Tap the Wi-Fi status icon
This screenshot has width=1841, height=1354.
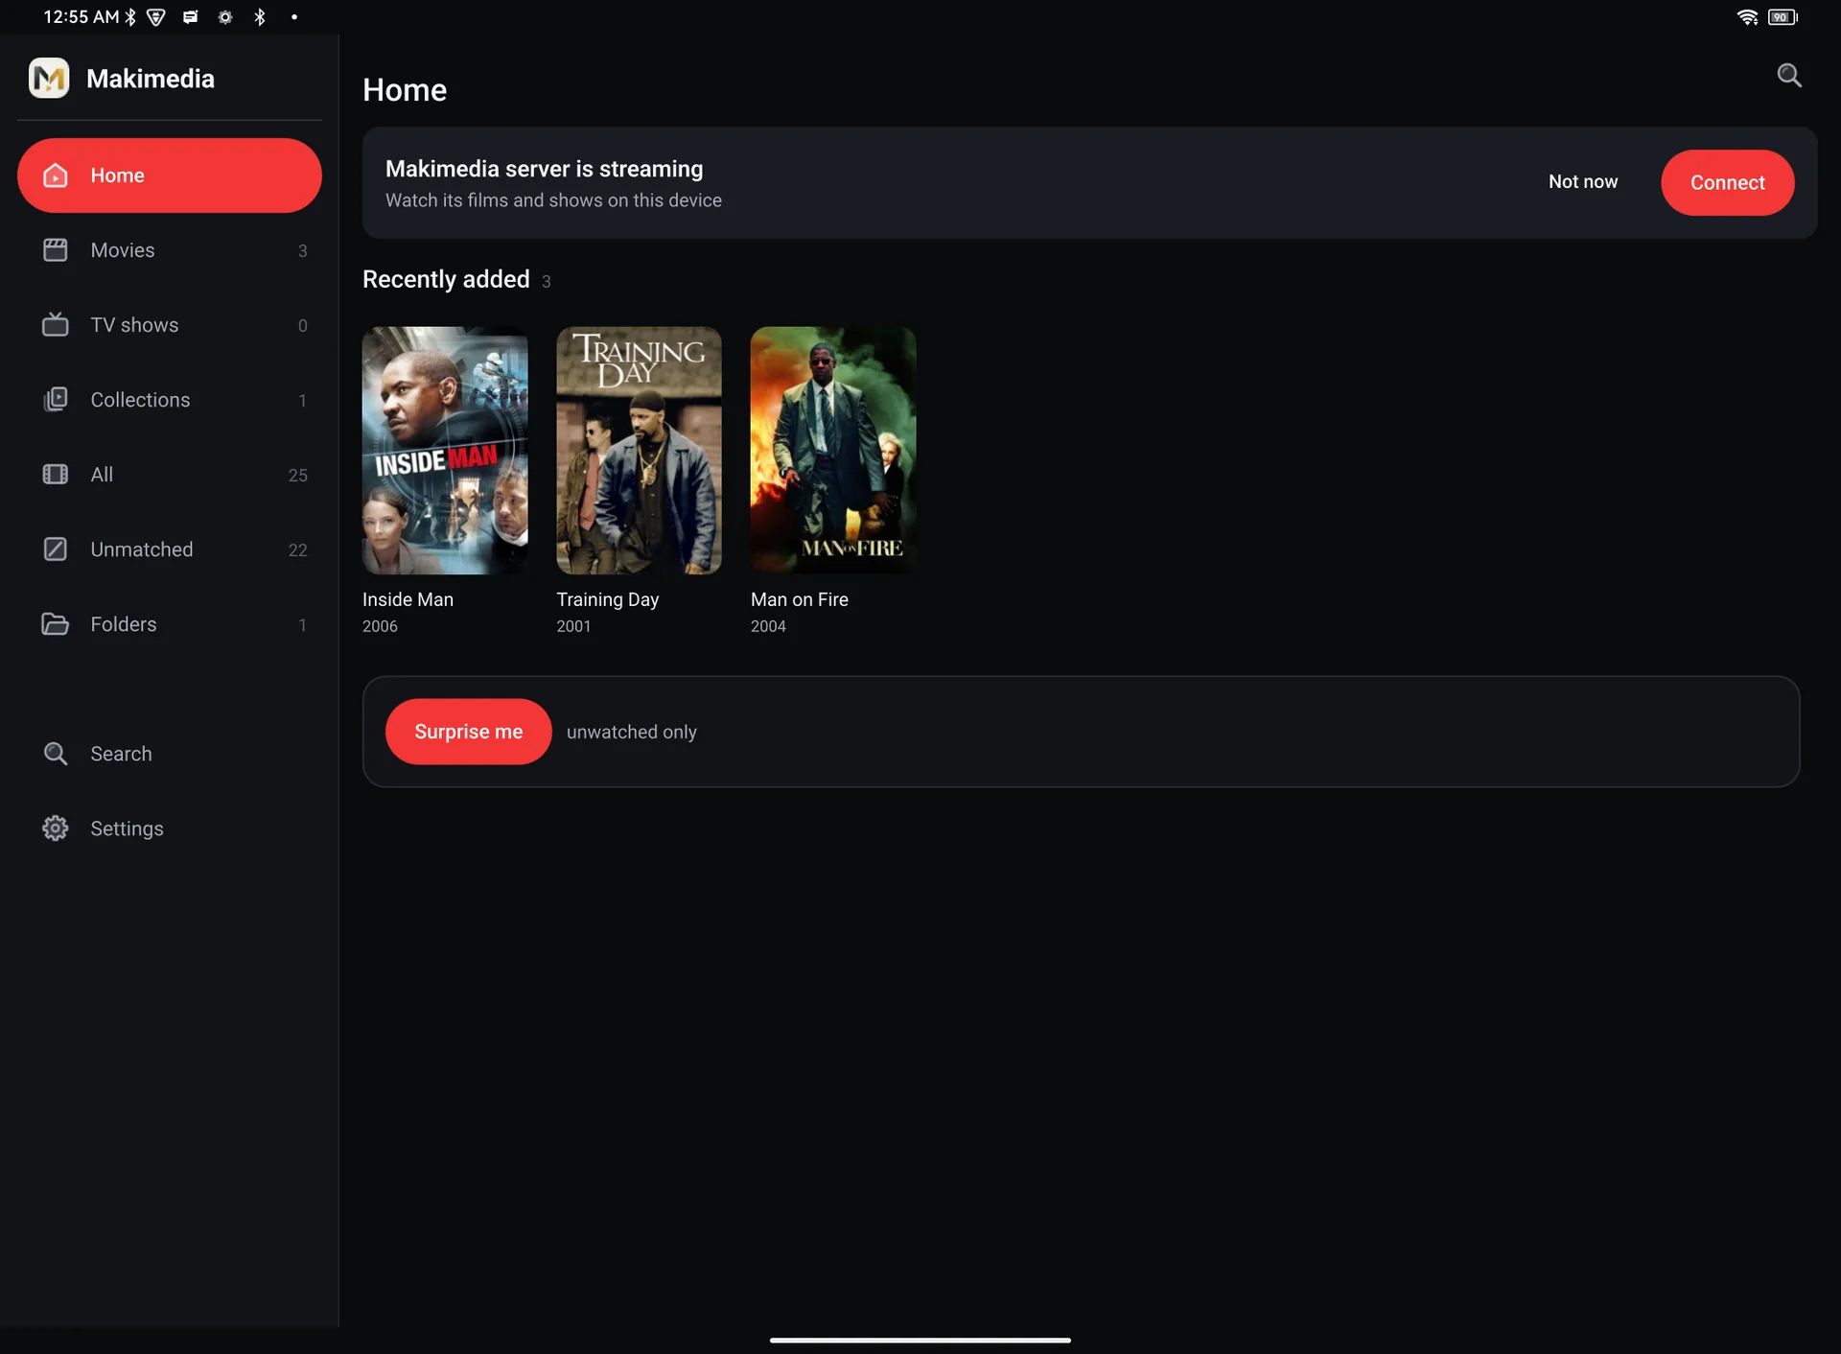point(1747,17)
